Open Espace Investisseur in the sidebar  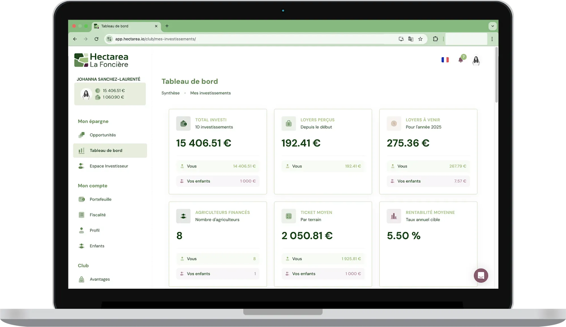(110, 166)
